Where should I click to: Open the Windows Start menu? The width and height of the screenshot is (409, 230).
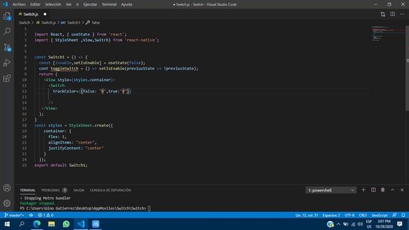pyautogui.click(x=7, y=224)
